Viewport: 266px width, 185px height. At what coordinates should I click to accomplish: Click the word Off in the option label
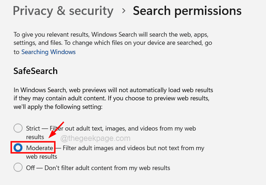click(x=30, y=167)
